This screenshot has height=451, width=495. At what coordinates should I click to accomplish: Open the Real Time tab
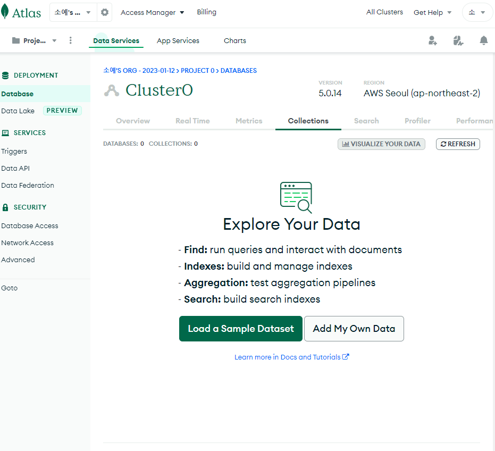coord(192,121)
